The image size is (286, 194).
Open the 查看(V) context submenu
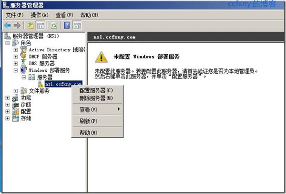point(97,109)
